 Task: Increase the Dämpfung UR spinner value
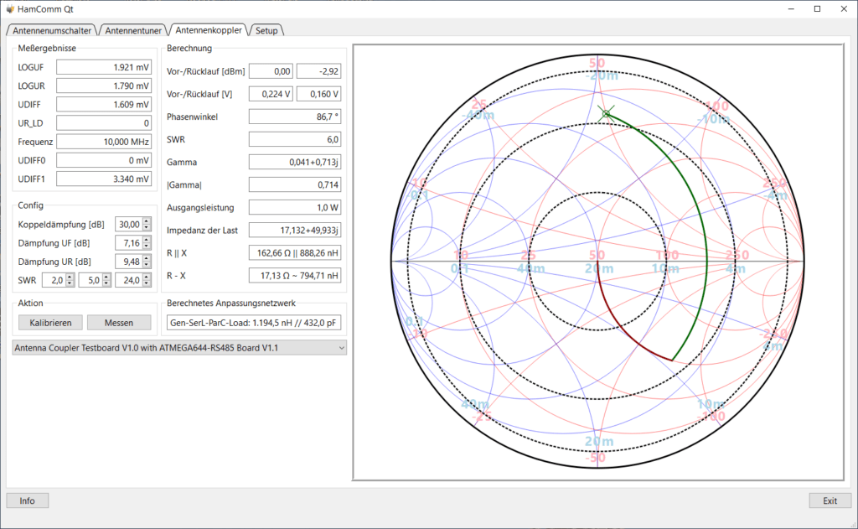point(146,258)
